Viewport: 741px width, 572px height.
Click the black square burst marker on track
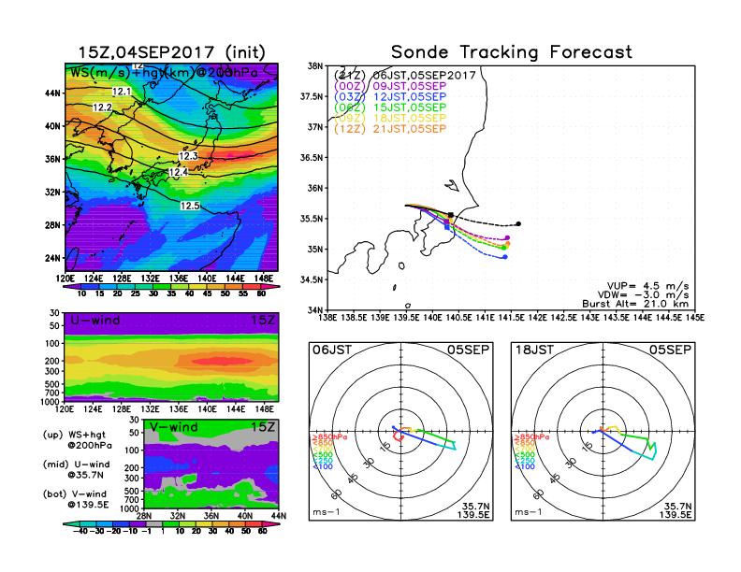pos(451,215)
